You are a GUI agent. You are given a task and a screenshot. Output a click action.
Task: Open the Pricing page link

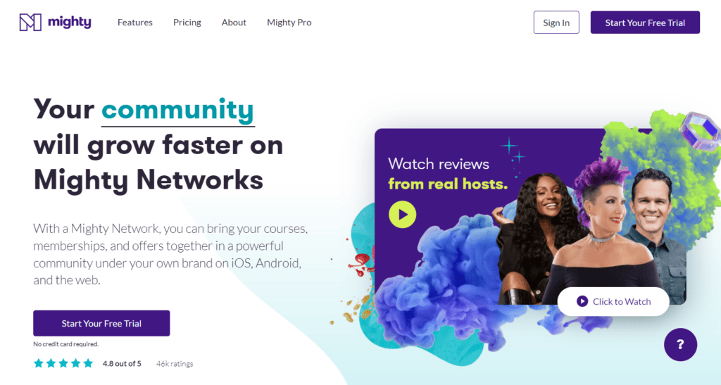pos(187,22)
